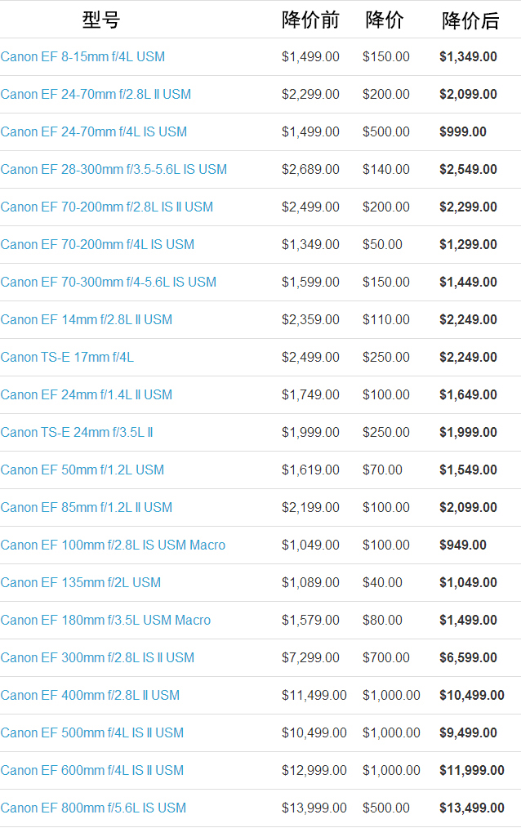521x828 pixels.
Task: Open the Canon EF 8-15mm f/4L USM link
Action: point(82,57)
